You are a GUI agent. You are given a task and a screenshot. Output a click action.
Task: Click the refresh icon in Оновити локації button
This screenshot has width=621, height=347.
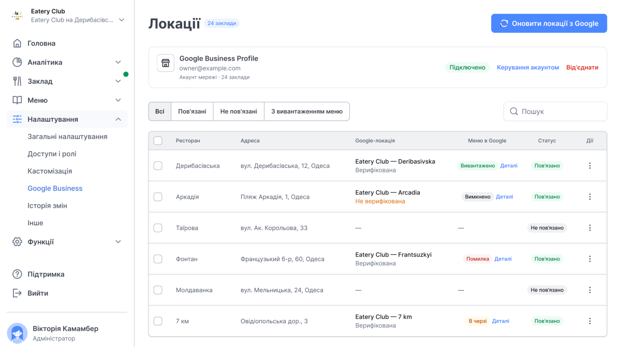[504, 23]
